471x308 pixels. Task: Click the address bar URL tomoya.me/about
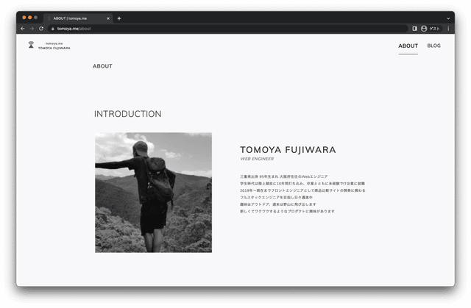(74, 29)
